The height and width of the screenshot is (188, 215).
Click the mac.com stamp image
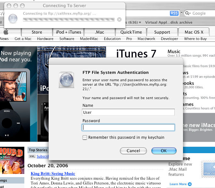click(208, 169)
